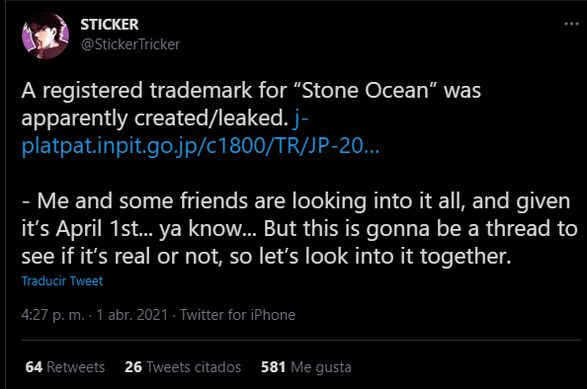
Task: View the 581 Me gusta list
Action: point(306,367)
